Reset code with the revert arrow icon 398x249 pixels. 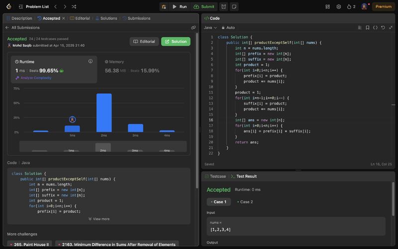coord(383,27)
